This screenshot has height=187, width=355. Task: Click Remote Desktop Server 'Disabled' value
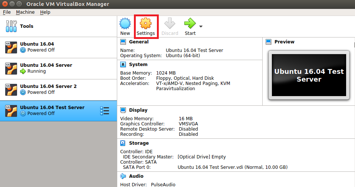tap(188, 129)
